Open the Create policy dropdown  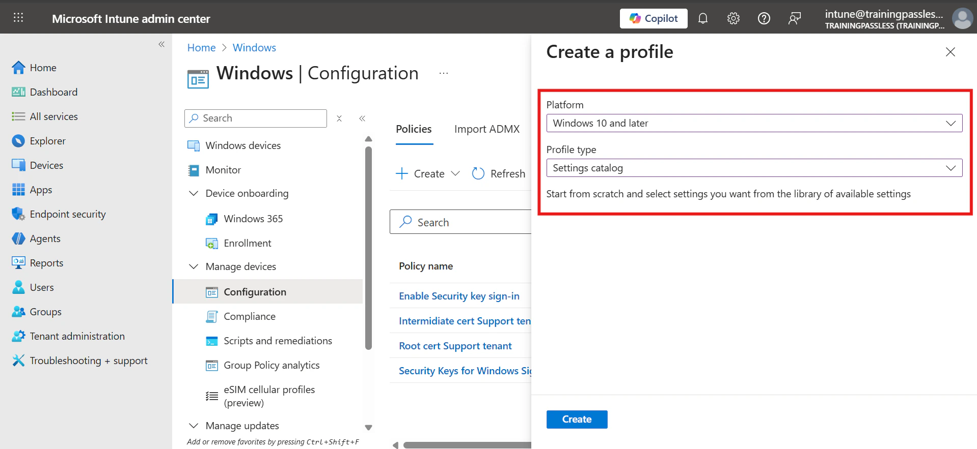[428, 174]
